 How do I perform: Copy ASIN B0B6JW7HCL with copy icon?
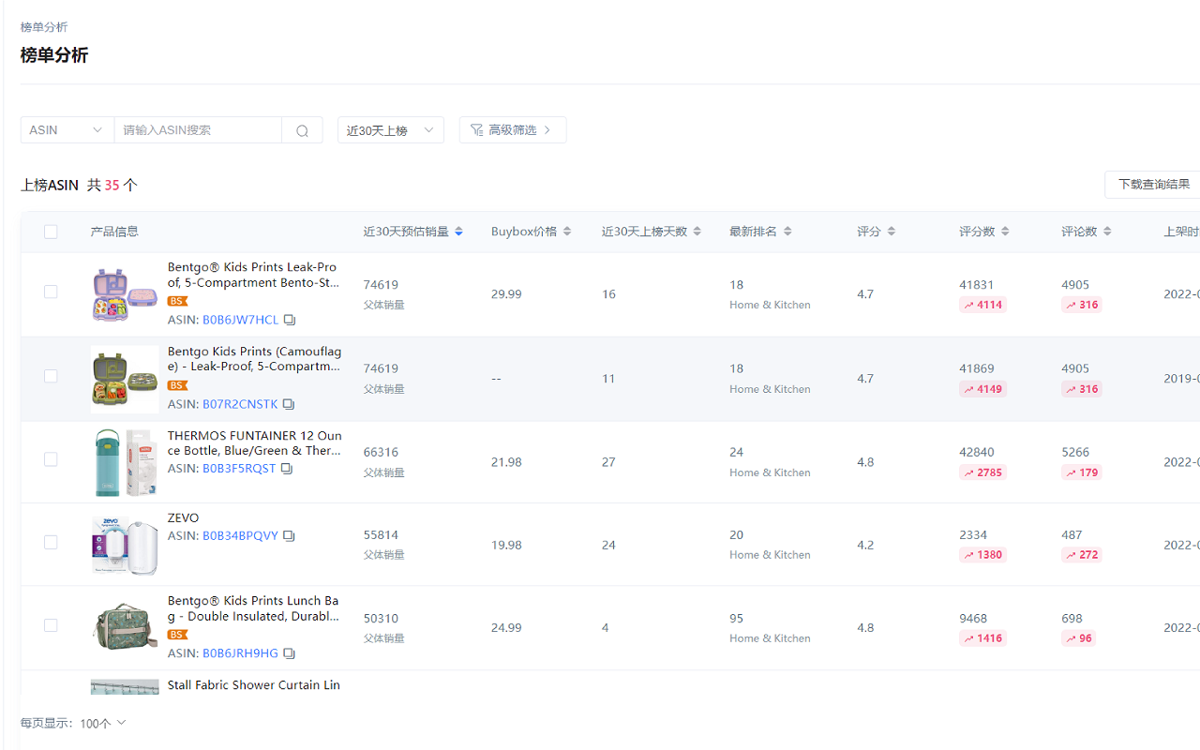(x=290, y=320)
